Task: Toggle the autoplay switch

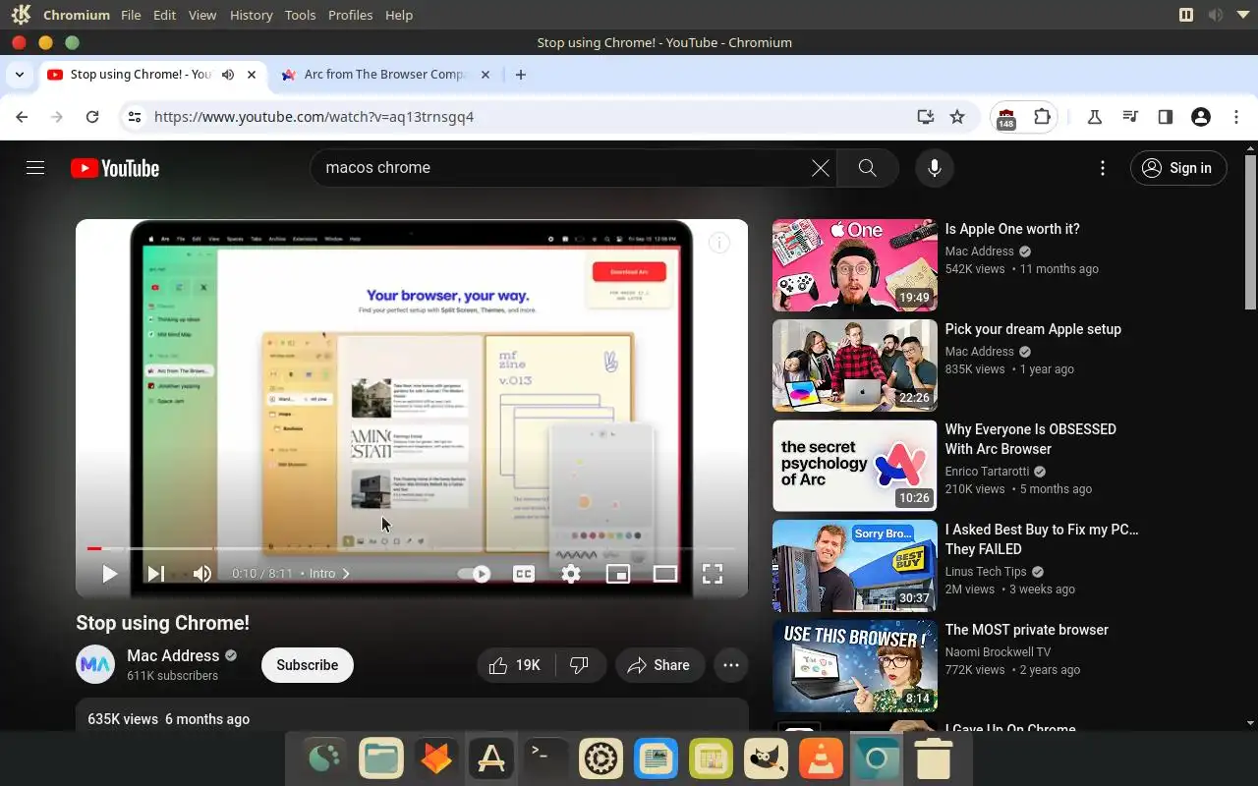Action: 475,574
